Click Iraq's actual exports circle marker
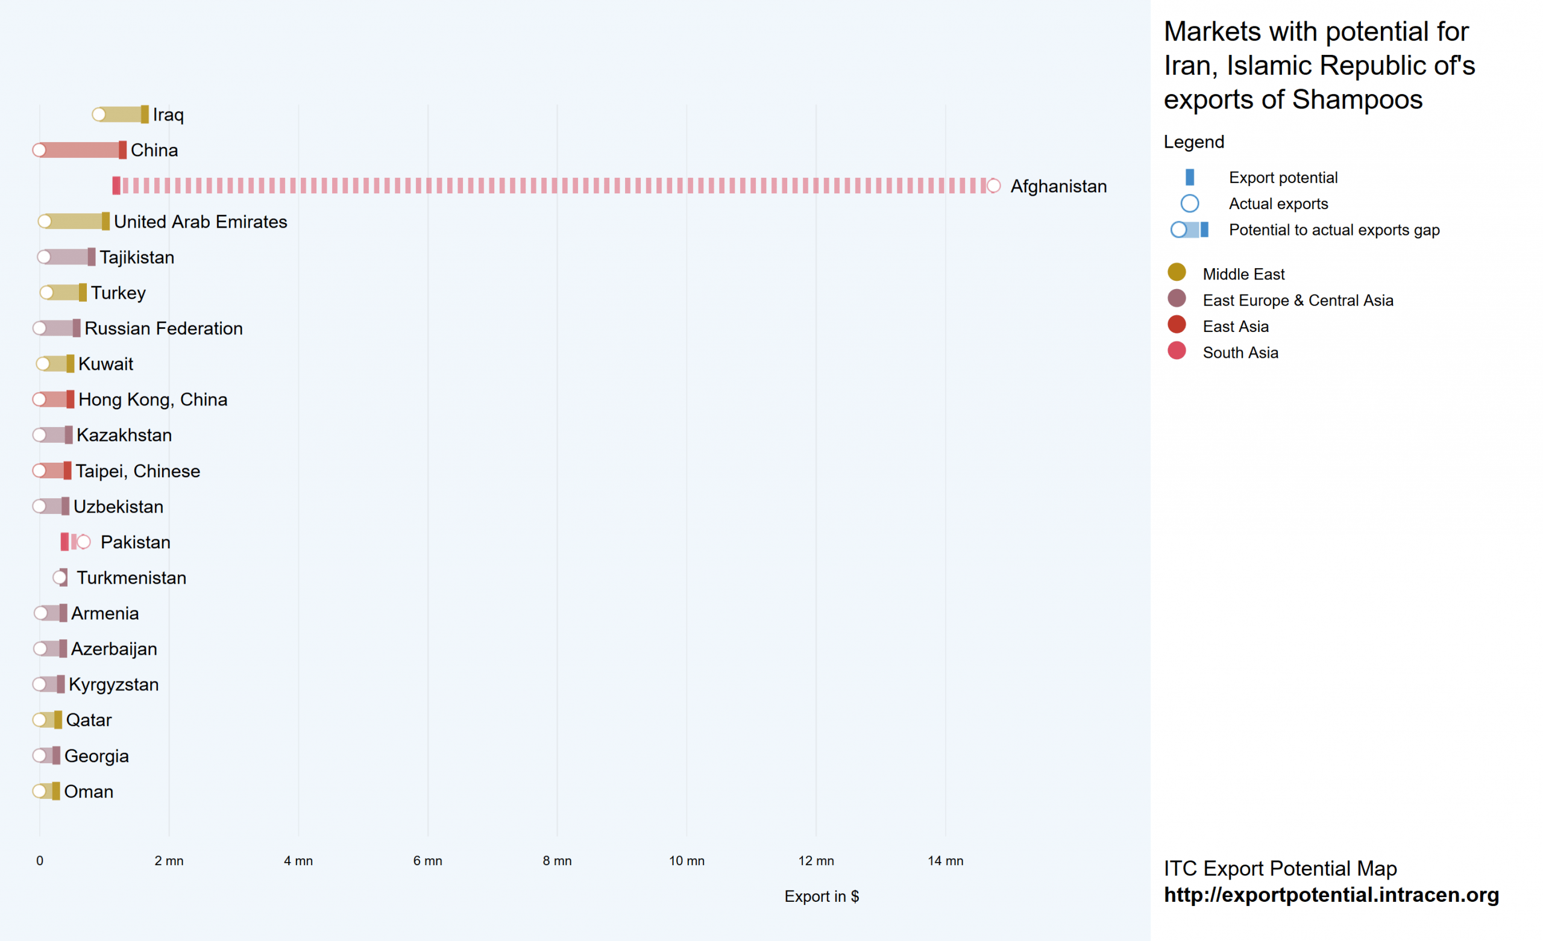The width and height of the screenshot is (1543, 941). (99, 114)
